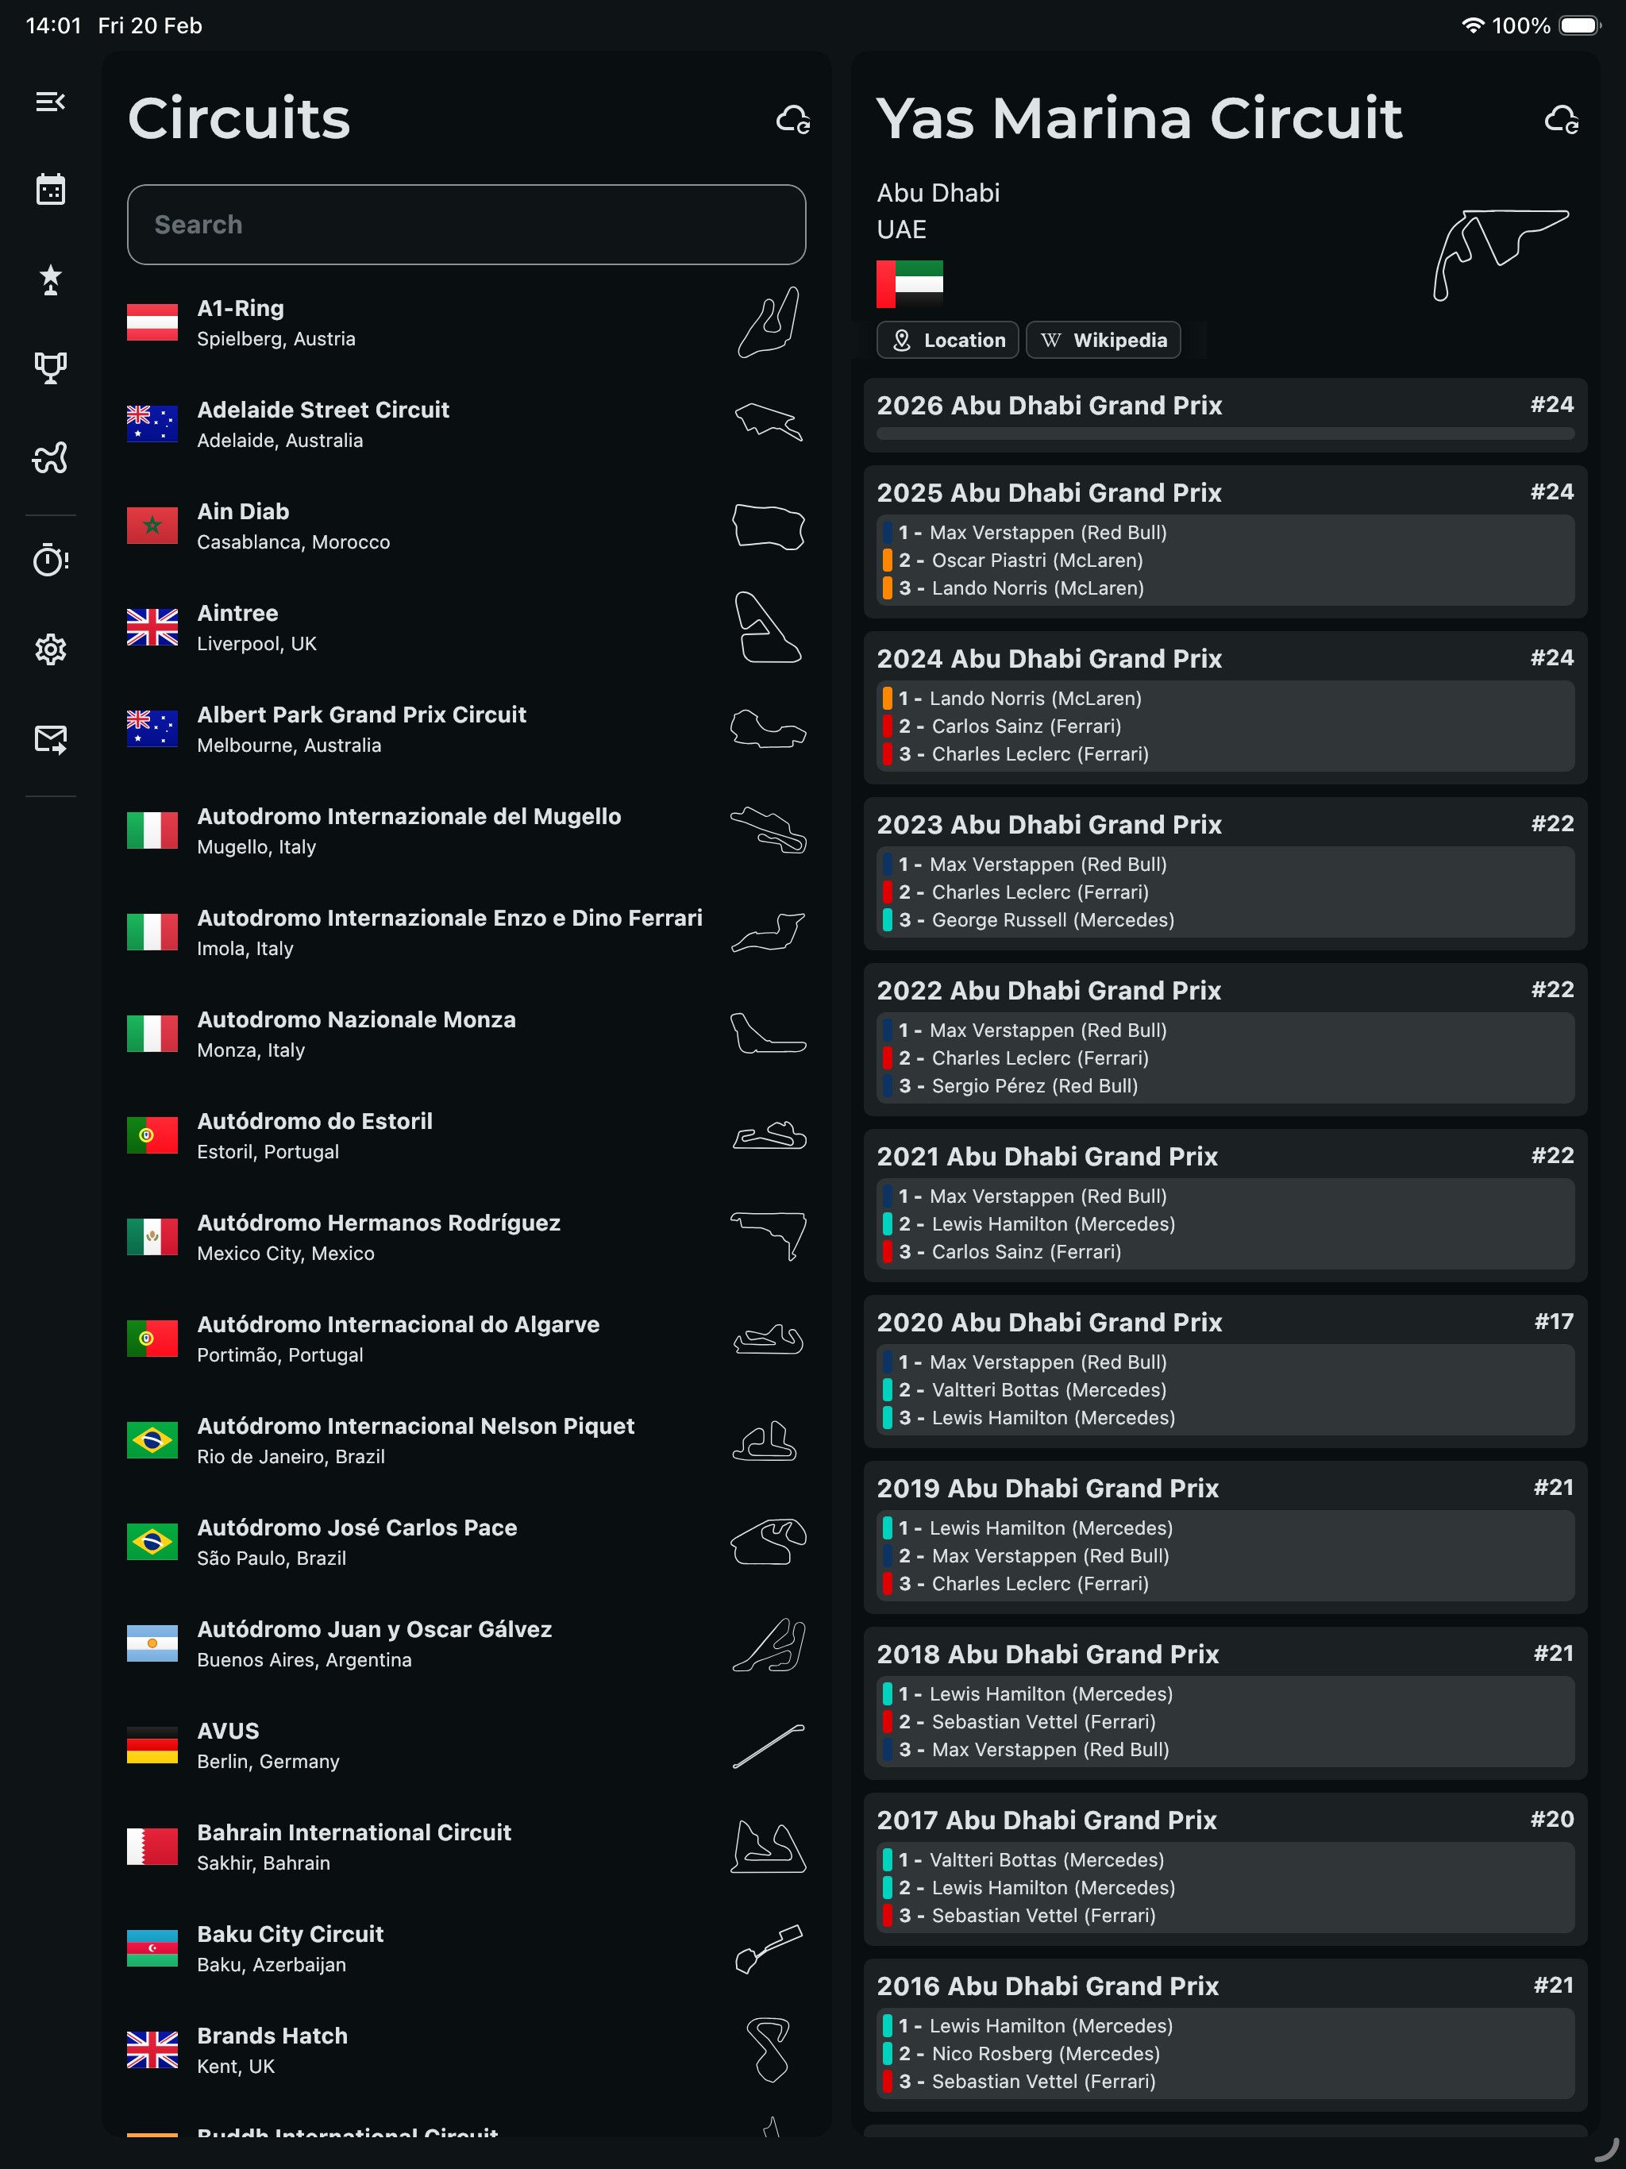1626x2169 pixels.
Task: Open the 2021 Abu Dhabi Grand Prix
Action: pyautogui.click(x=1224, y=1205)
